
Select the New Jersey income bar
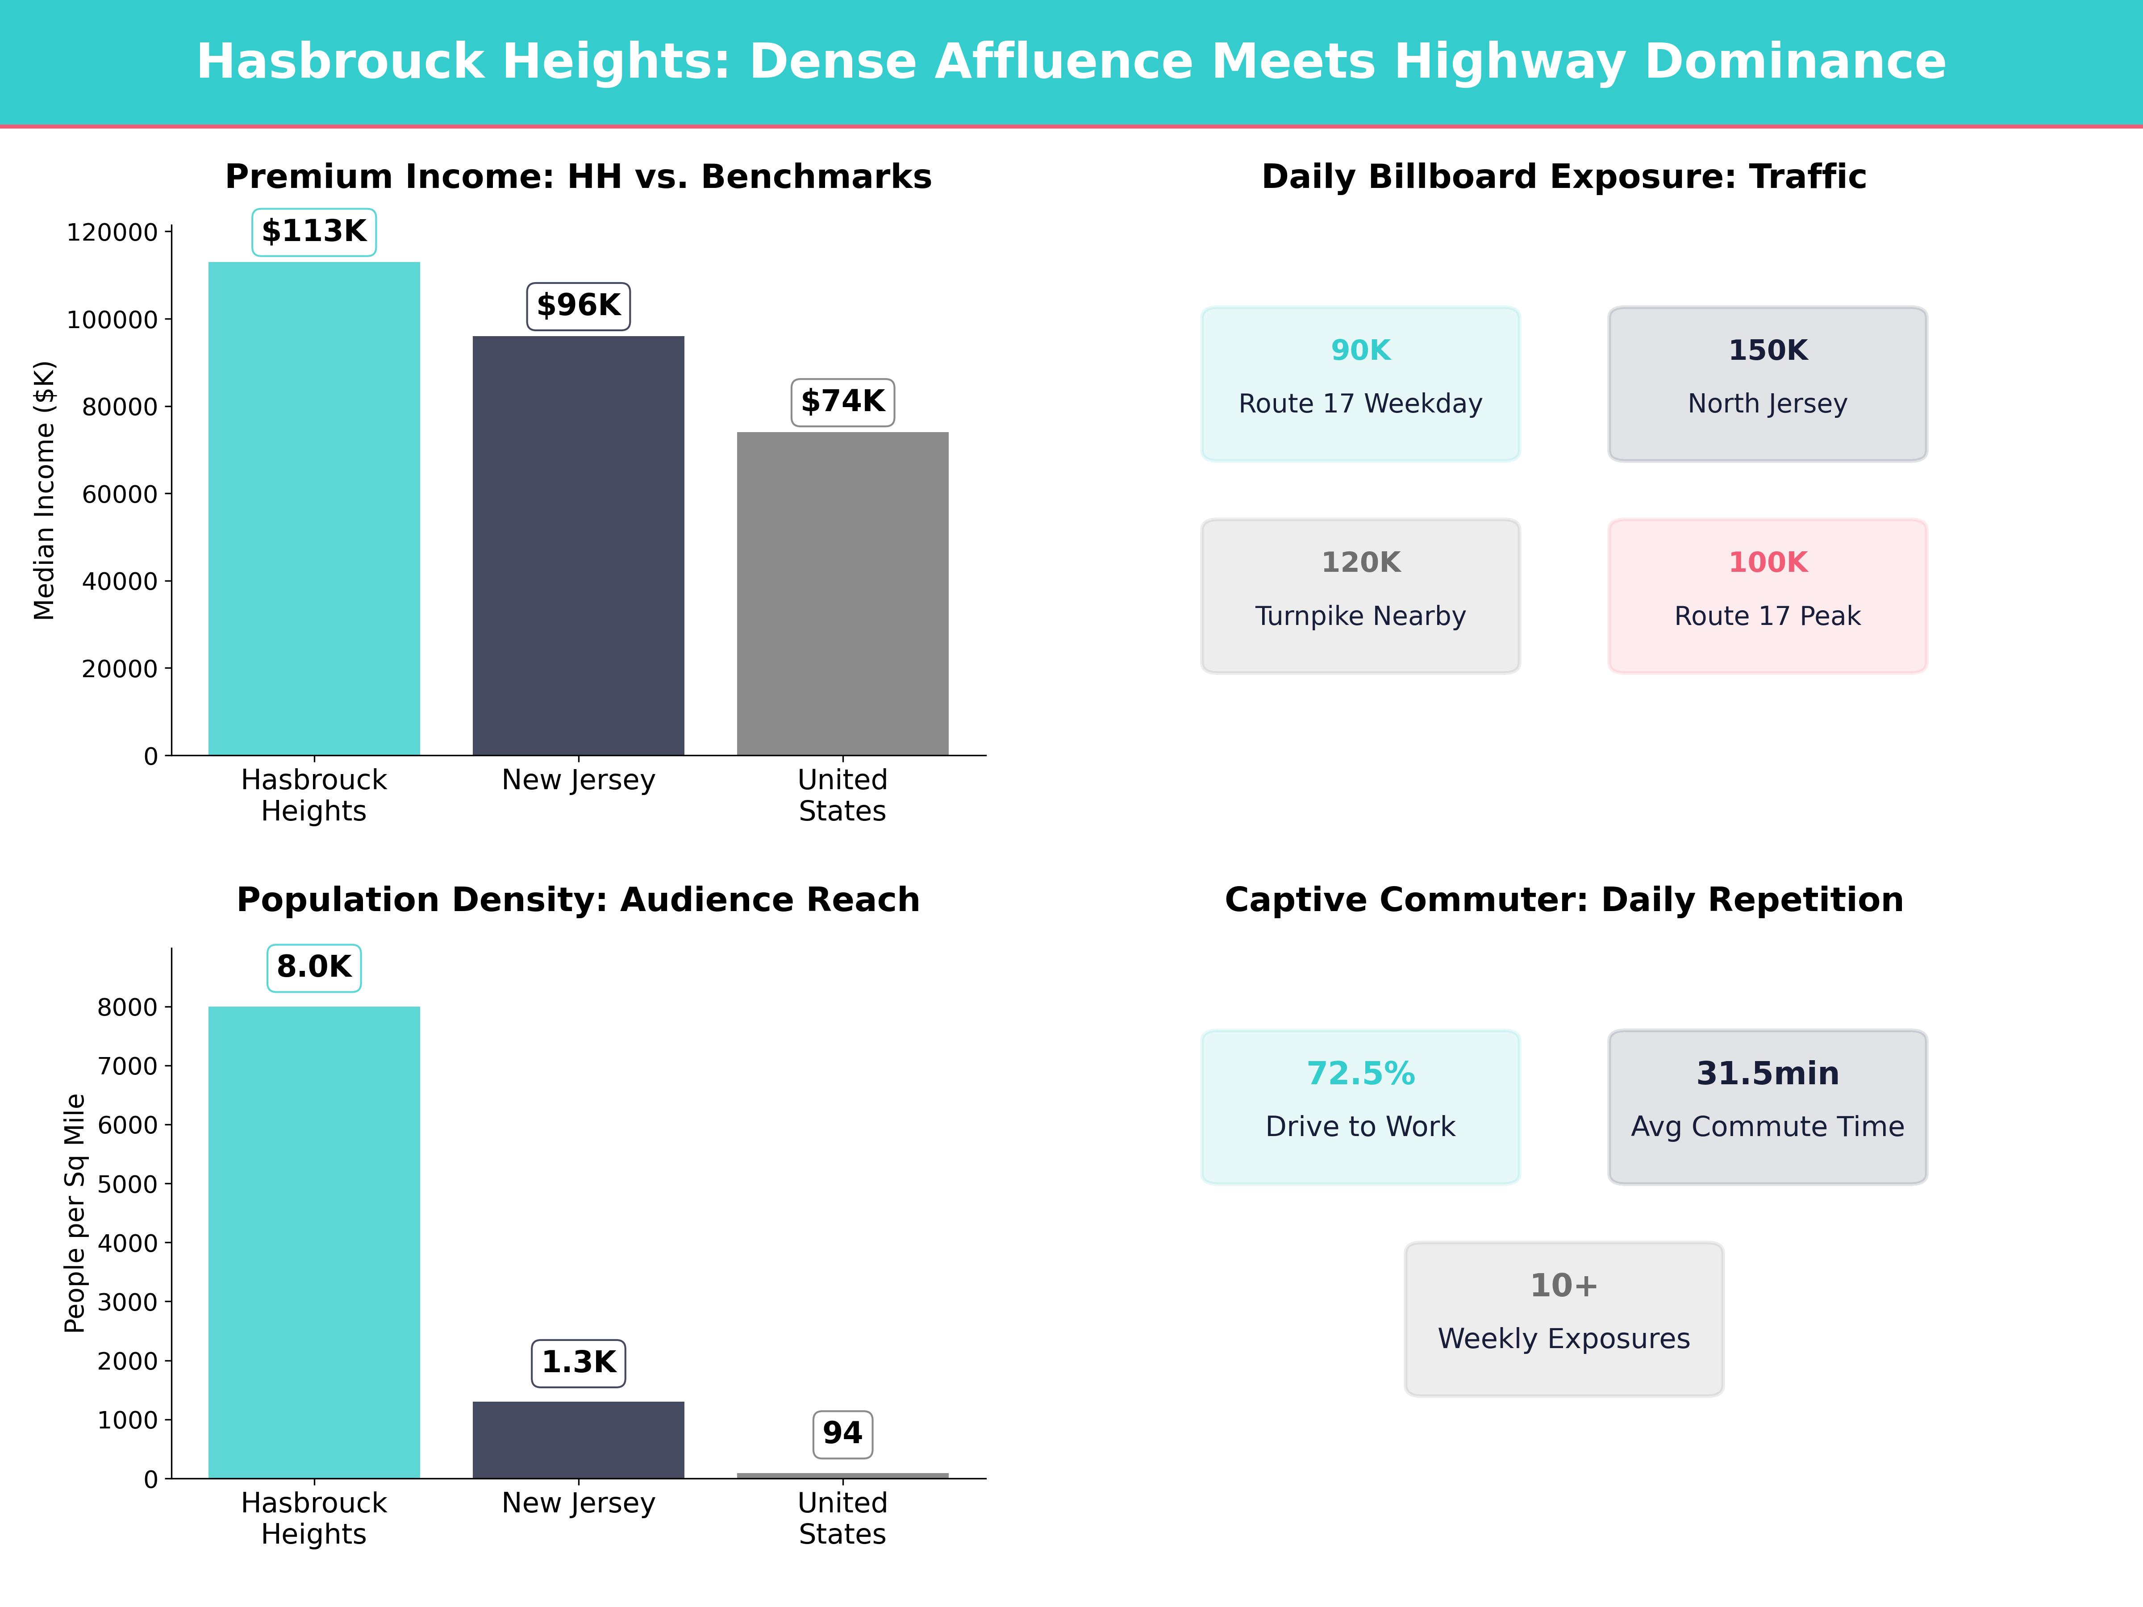pyautogui.click(x=578, y=542)
